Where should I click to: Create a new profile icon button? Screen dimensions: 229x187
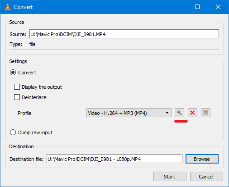[205, 113]
